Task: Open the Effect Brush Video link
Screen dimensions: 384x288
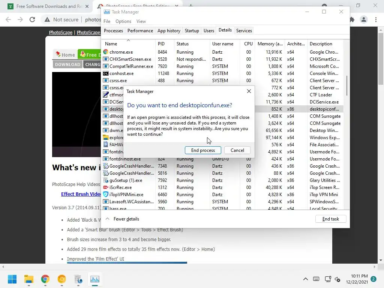Action: (81, 194)
